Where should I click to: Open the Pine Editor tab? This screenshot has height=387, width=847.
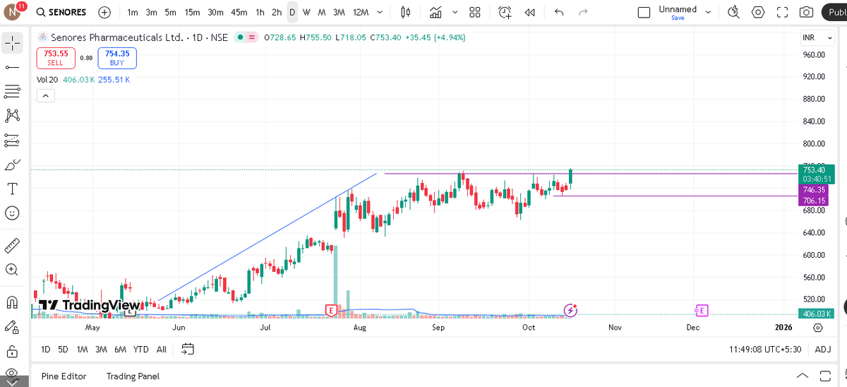click(x=64, y=376)
